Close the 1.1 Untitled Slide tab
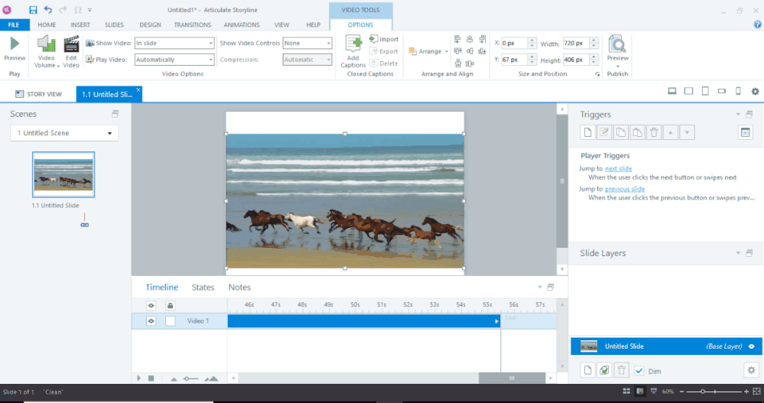The image size is (764, 403). [138, 89]
